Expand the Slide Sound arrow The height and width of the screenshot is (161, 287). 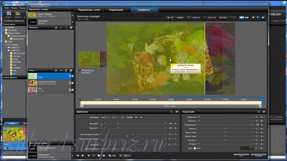(x=73, y=156)
